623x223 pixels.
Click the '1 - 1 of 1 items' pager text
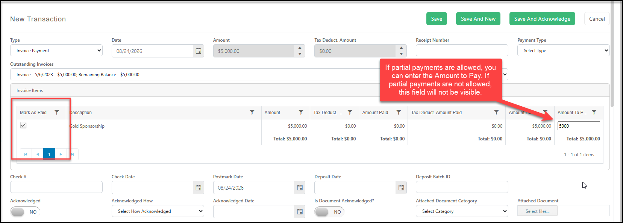579,155
